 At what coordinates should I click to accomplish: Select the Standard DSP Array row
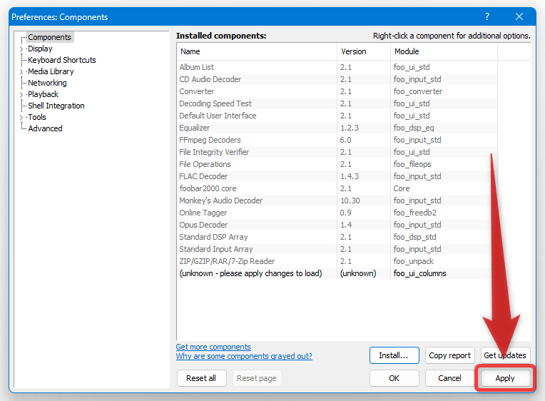(x=337, y=237)
